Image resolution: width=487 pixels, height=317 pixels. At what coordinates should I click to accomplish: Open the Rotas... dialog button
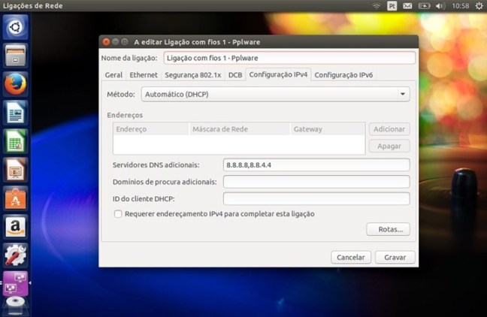pyautogui.click(x=388, y=229)
